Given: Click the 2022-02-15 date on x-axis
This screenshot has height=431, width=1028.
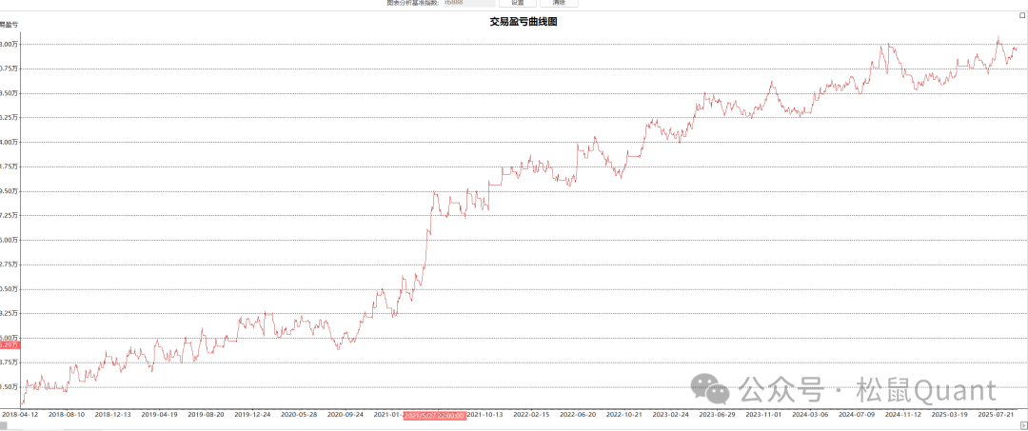Looking at the screenshot, I should 532,415.
